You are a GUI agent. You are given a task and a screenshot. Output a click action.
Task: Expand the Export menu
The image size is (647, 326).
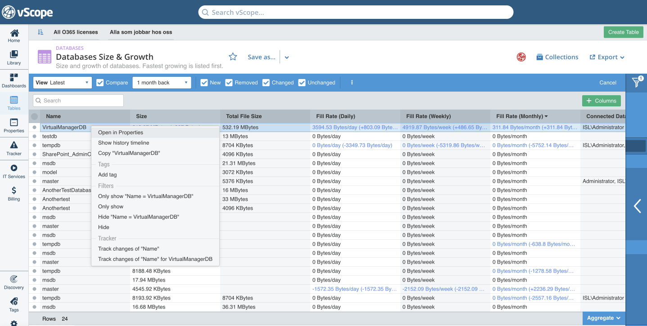[x=607, y=57]
